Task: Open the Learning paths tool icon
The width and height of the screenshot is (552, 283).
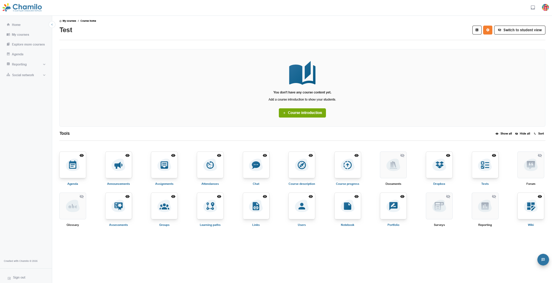Action: (210, 206)
